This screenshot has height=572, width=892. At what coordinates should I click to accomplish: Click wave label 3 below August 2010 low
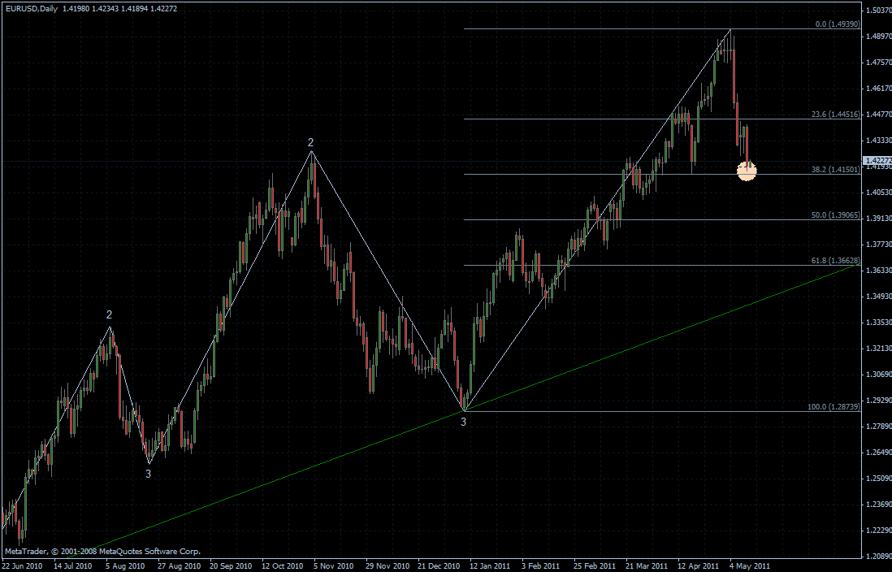148,474
